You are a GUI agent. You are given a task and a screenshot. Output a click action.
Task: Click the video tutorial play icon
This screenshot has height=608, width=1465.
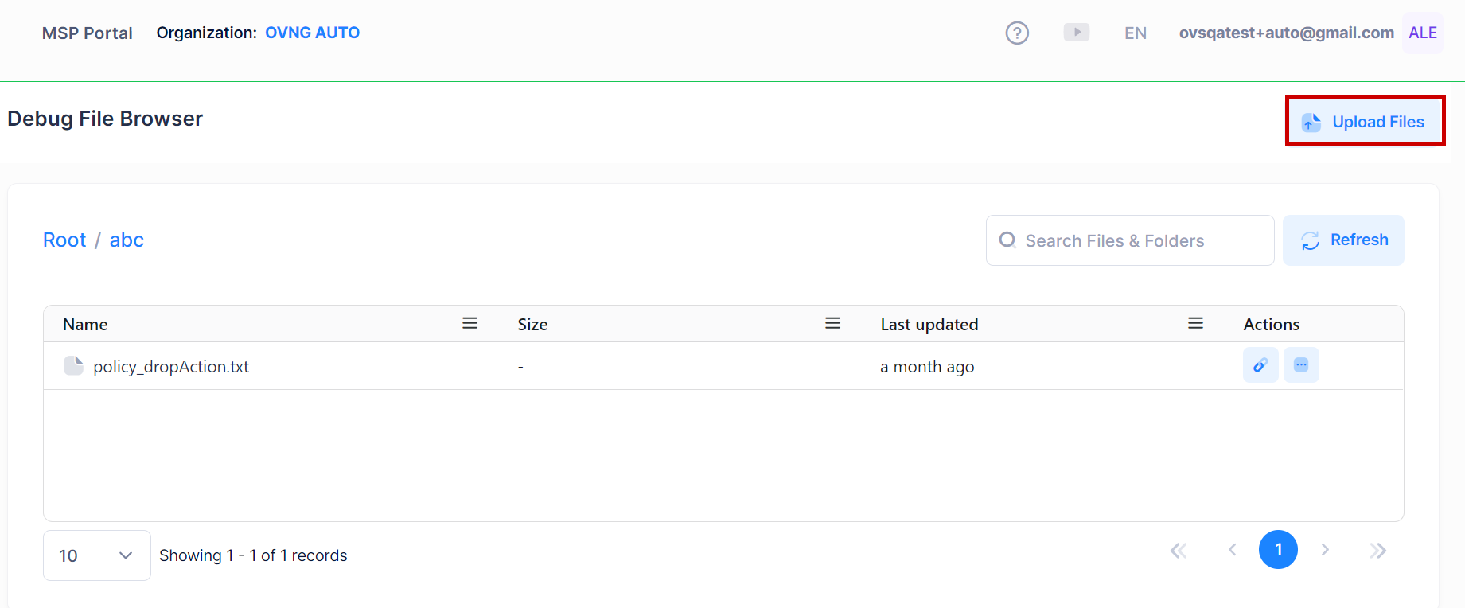pyautogui.click(x=1076, y=33)
